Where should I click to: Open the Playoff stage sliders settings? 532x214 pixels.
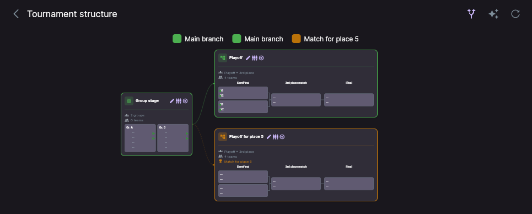(255, 58)
